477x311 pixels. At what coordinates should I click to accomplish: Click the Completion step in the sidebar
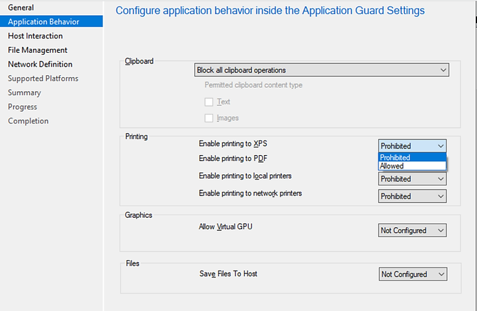28,121
